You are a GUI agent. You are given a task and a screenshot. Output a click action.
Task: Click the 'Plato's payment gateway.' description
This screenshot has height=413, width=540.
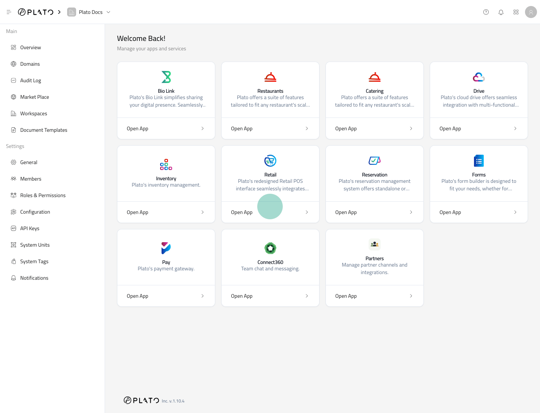166,268
